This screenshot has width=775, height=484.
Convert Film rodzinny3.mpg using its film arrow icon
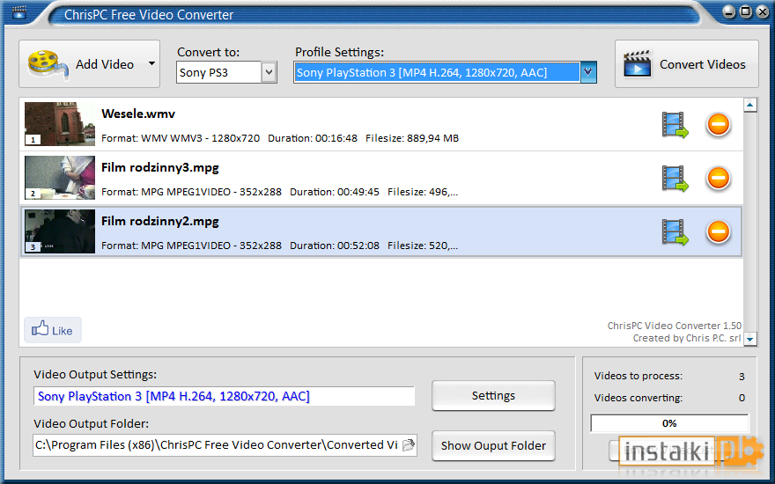(675, 179)
